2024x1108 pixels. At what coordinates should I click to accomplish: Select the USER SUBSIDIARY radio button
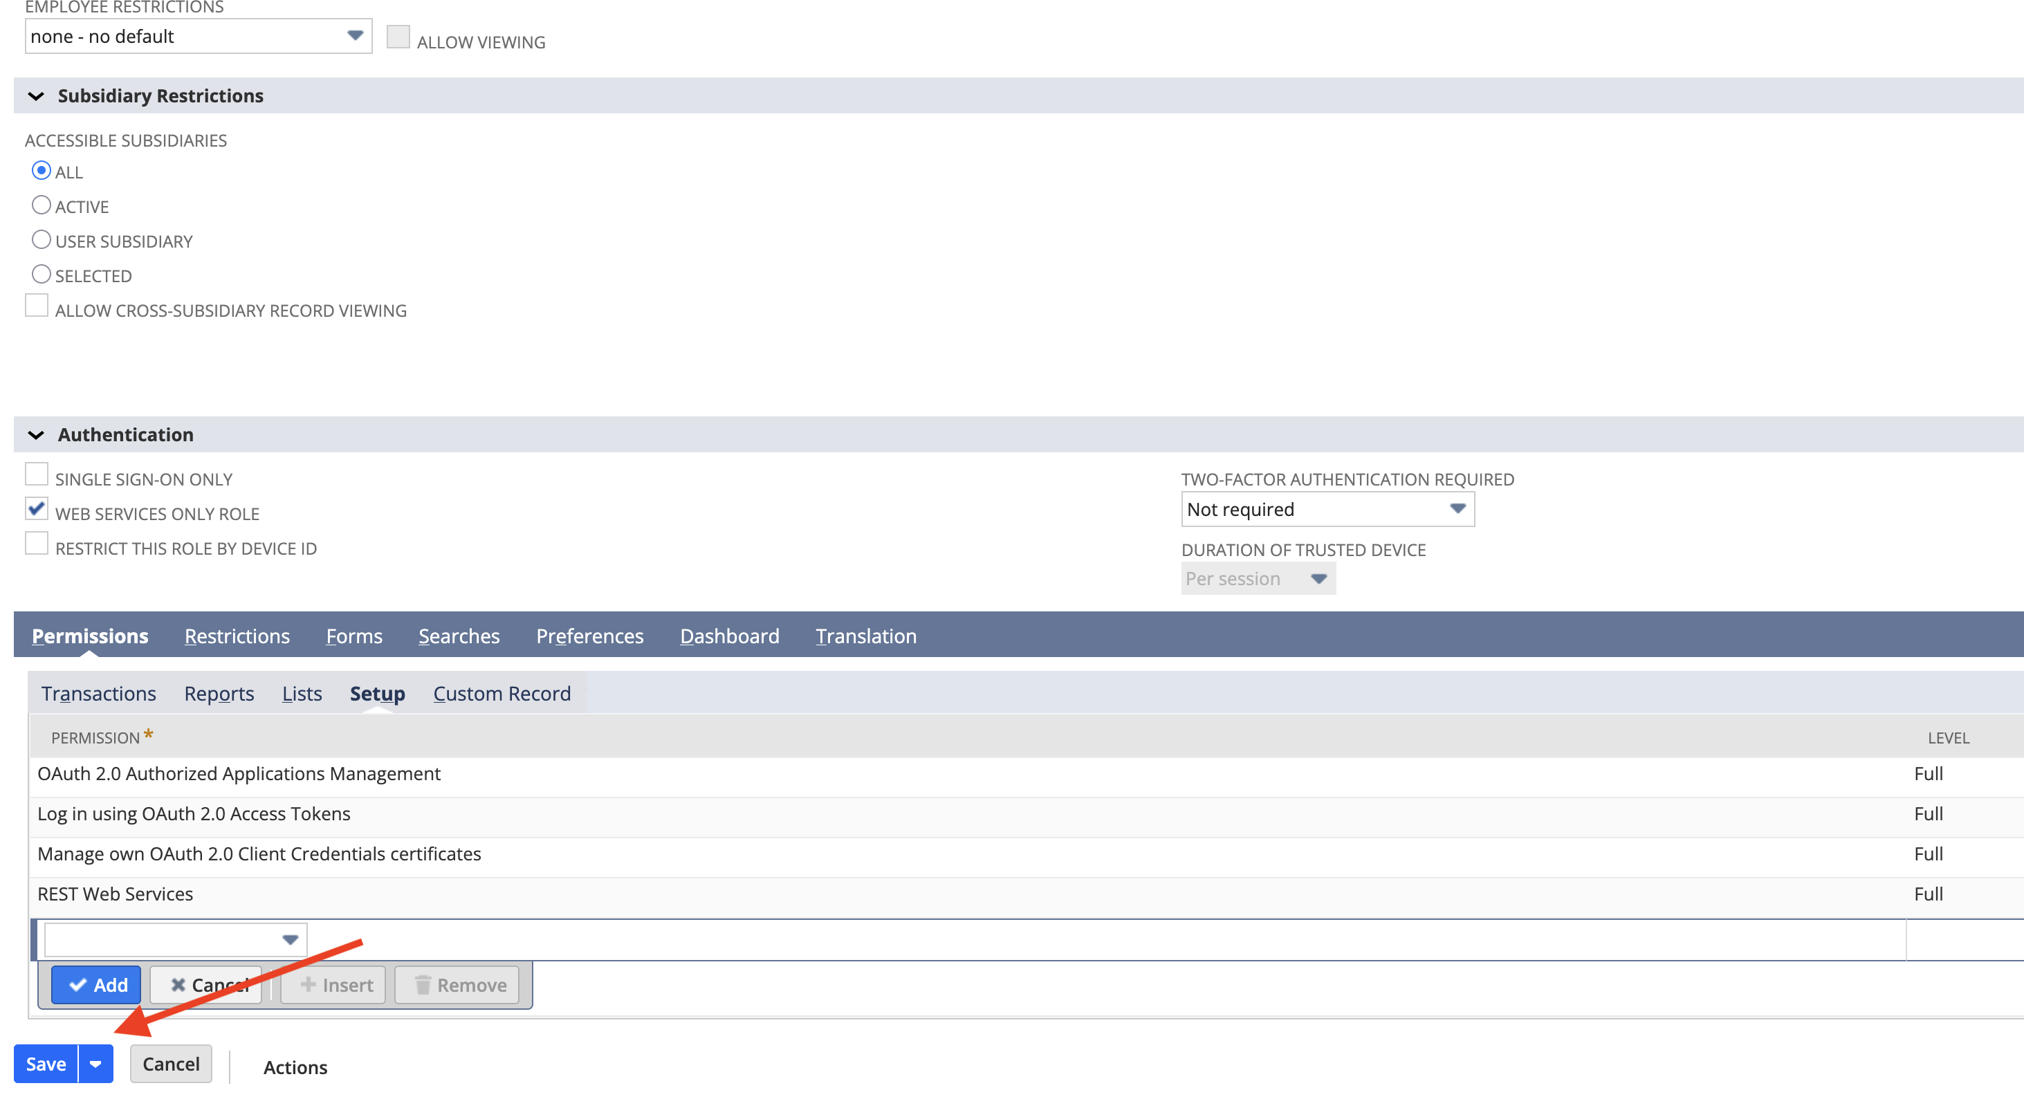point(42,240)
